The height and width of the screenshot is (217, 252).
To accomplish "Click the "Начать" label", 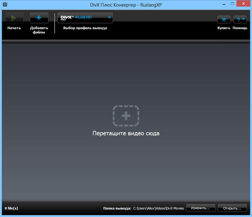I will coord(14,28).
